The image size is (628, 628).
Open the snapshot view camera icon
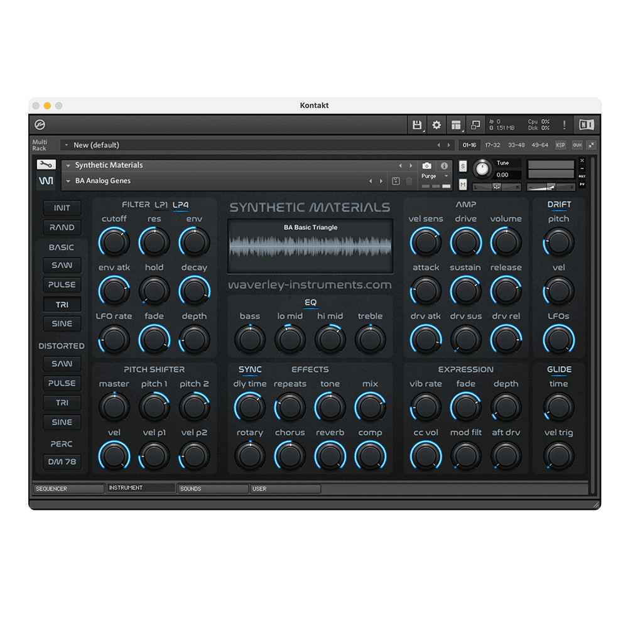click(x=427, y=166)
